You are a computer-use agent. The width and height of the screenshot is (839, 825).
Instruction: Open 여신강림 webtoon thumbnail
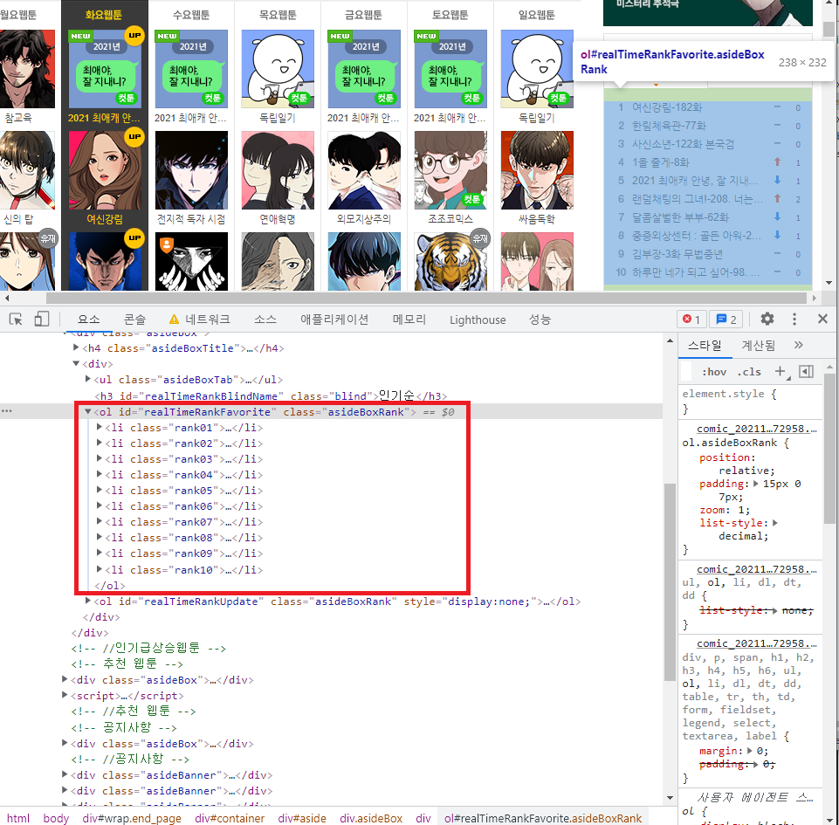105,170
